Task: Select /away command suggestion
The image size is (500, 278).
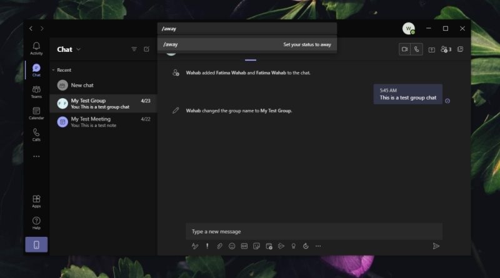Action: [247, 44]
